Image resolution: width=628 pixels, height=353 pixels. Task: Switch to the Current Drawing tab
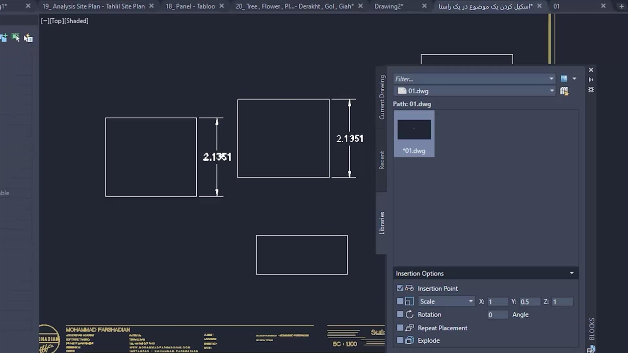coord(382,97)
